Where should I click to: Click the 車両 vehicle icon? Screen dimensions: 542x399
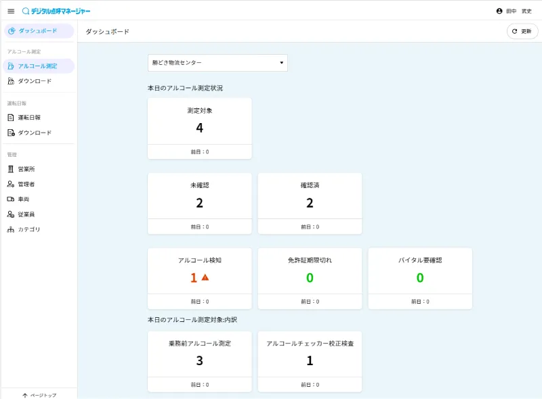[11, 199]
